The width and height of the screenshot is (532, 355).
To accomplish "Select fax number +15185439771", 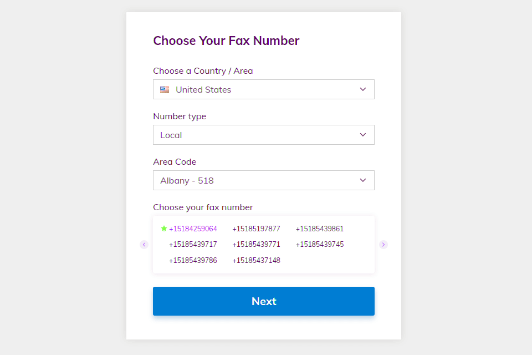I will coord(256,244).
